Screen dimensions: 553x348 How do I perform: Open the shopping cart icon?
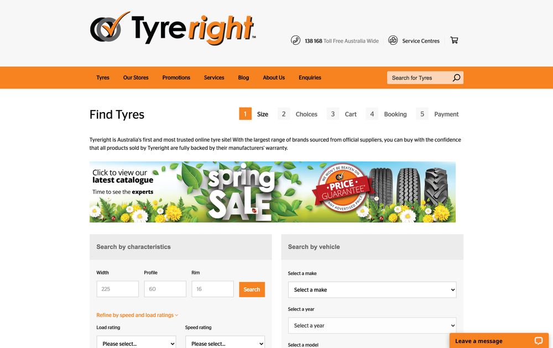pyautogui.click(x=454, y=40)
